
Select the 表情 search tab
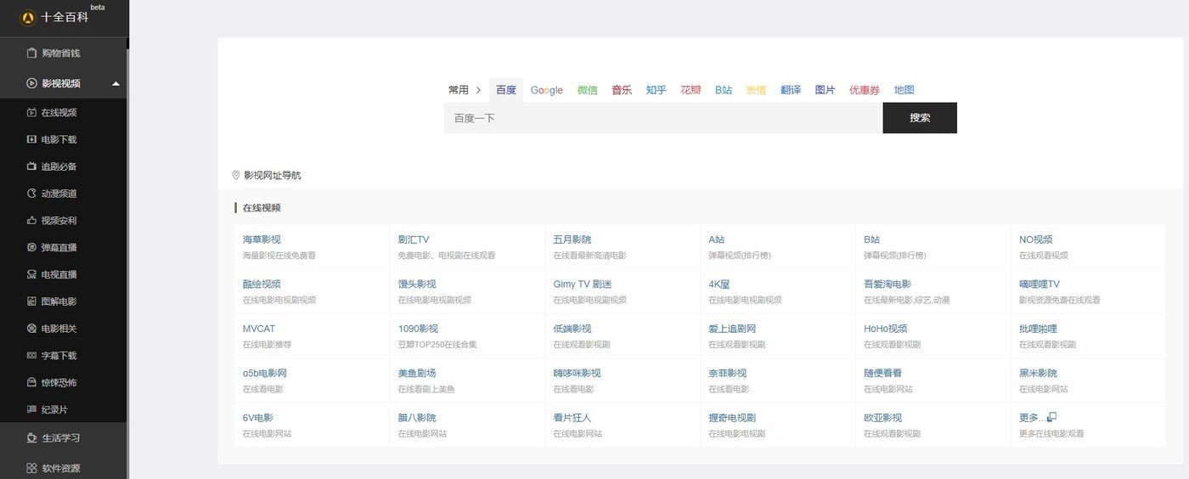coord(756,90)
